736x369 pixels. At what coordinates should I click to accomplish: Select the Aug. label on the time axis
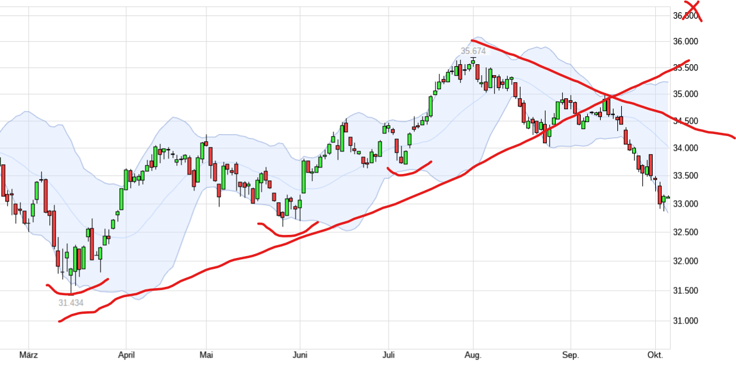point(473,356)
